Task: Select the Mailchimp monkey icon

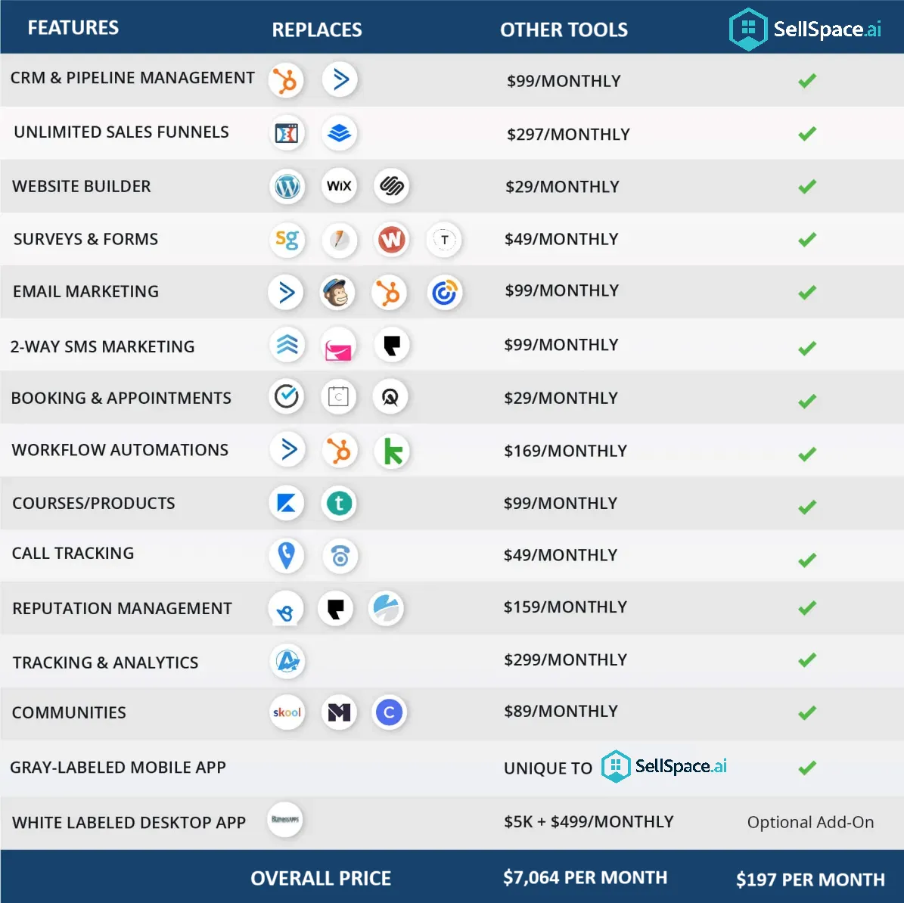Action: 337,292
